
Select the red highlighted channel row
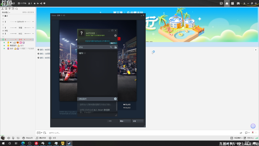coord(18,40)
